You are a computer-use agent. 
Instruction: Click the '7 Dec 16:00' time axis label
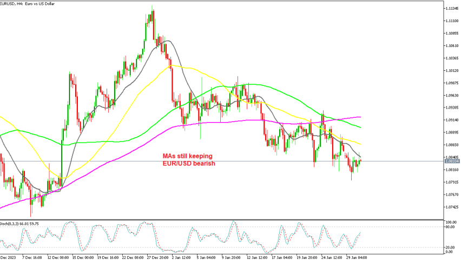32,258
